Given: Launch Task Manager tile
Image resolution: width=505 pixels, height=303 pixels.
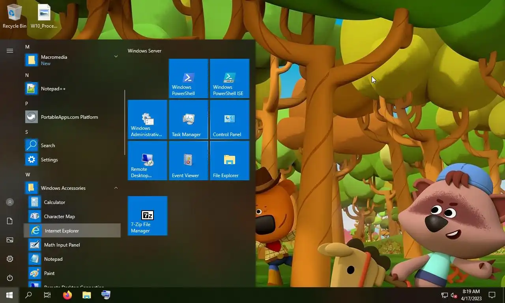Looking at the screenshot, I should [x=189, y=120].
